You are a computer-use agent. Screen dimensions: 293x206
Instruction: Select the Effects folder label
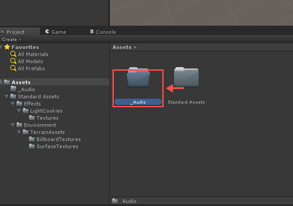tap(32, 104)
